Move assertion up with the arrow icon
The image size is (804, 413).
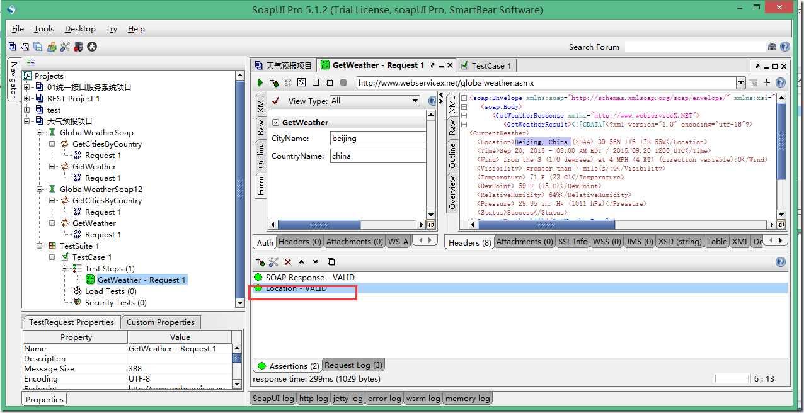302,262
